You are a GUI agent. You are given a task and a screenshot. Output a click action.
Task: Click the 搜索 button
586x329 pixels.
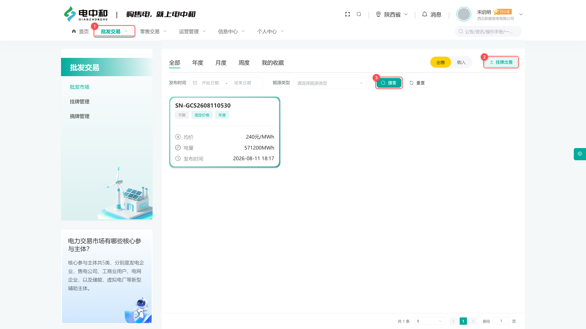[389, 83]
